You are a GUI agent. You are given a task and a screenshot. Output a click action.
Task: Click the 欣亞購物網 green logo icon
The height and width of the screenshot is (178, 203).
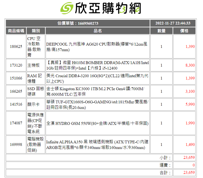pyautogui.click(x=67, y=8)
